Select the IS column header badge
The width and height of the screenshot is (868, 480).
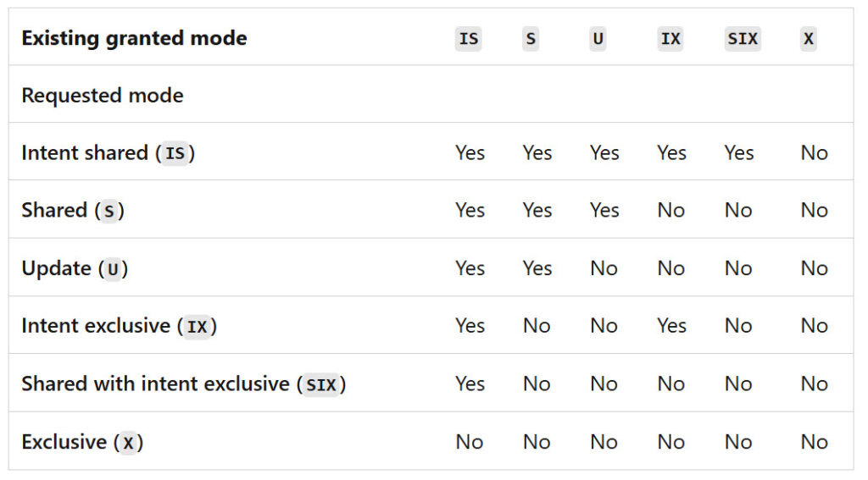468,39
